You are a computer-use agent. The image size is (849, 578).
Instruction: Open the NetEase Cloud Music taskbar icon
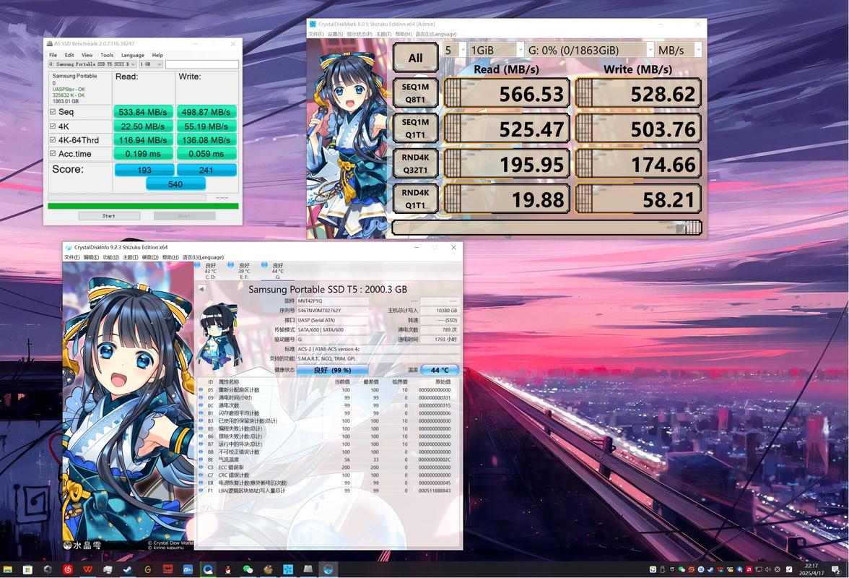tap(68, 569)
